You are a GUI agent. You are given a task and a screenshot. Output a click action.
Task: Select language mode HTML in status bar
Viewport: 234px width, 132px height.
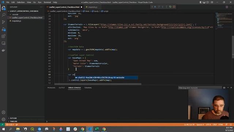(x=220, y=125)
